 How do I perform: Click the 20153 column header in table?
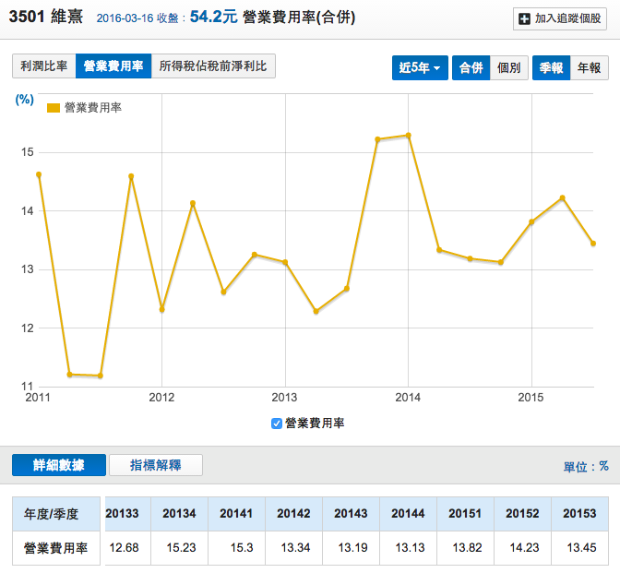(x=579, y=512)
